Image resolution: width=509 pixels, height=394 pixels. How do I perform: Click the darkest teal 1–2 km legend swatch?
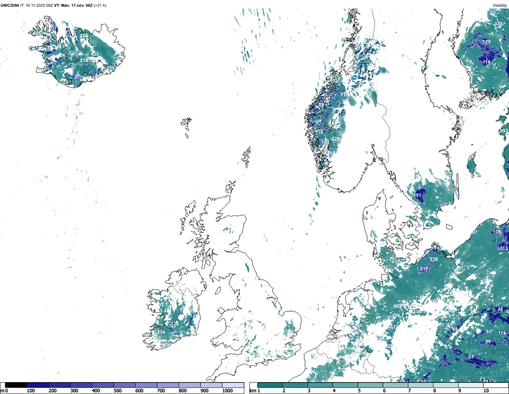[270, 385]
